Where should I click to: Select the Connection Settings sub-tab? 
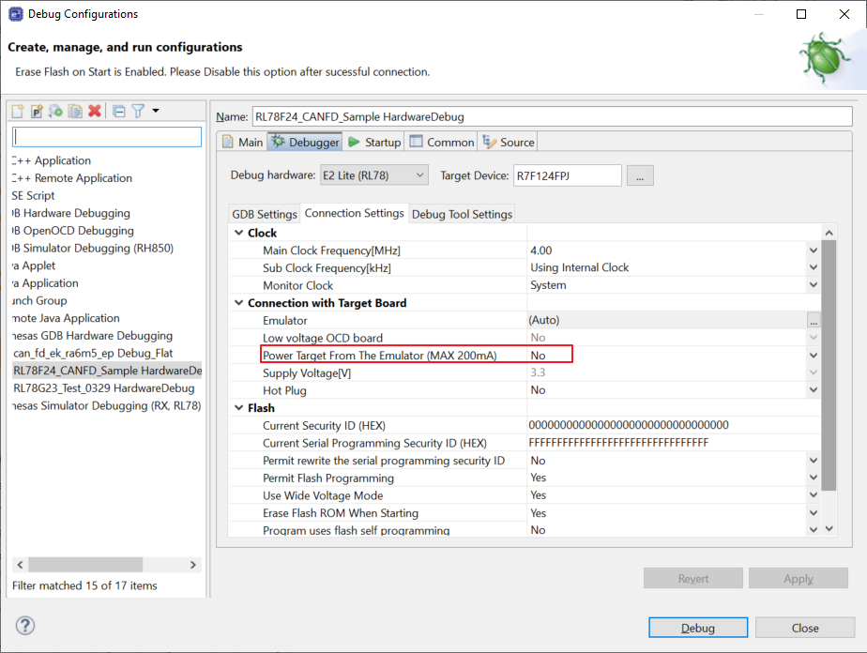coord(355,213)
